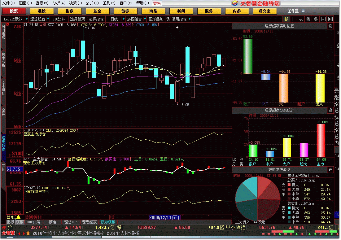Open the 基本资料 side tab
This screenshot has height=240, width=341.
click(3, 88)
